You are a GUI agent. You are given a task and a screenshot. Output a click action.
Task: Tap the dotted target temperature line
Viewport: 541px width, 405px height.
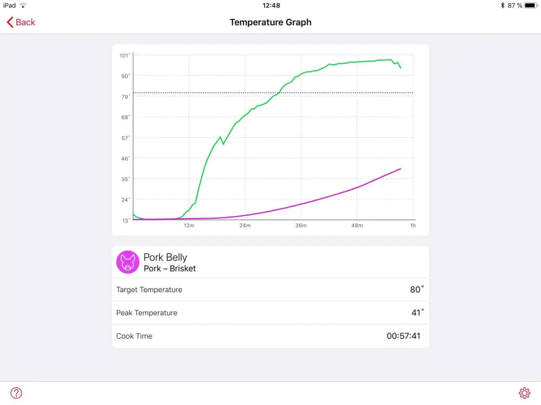pyautogui.click(x=273, y=93)
